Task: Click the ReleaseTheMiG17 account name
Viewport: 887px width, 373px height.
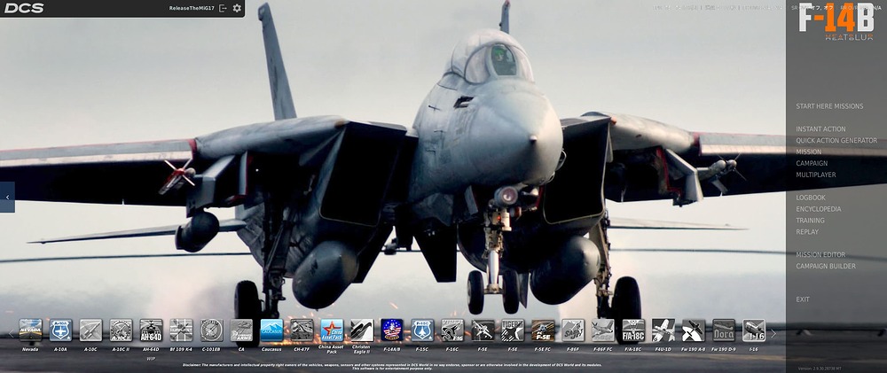Action: pos(192,8)
